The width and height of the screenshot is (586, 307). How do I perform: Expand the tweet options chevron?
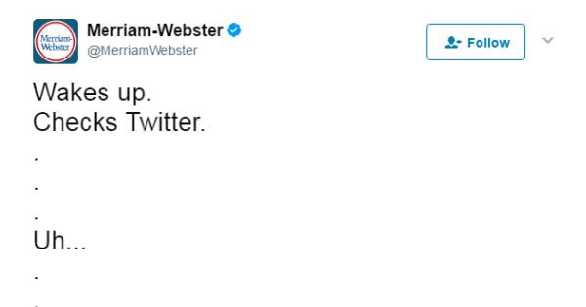548,40
